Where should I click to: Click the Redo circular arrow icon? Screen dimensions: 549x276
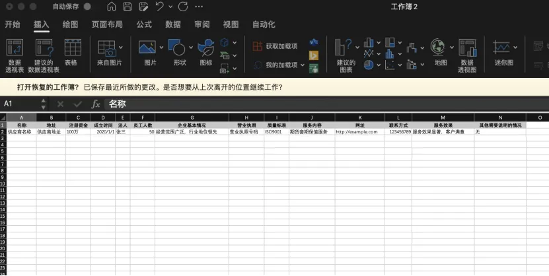(x=183, y=7)
